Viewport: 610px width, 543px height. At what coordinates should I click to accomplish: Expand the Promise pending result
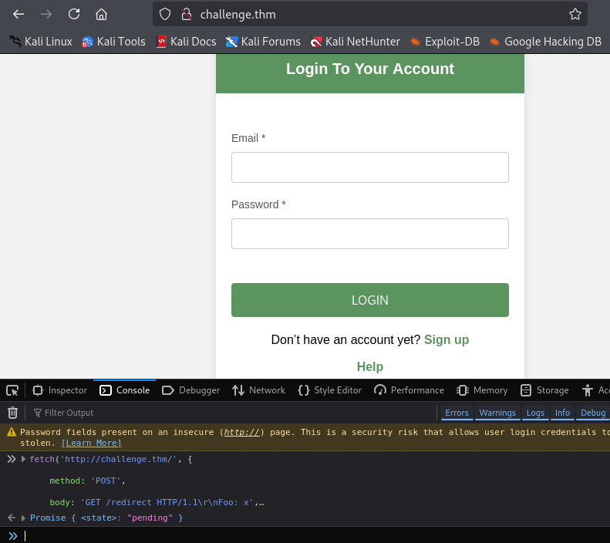pyautogui.click(x=23, y=518)
